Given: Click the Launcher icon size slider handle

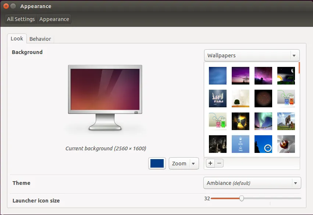Looking at the screenshot, I should click(241, 198).
